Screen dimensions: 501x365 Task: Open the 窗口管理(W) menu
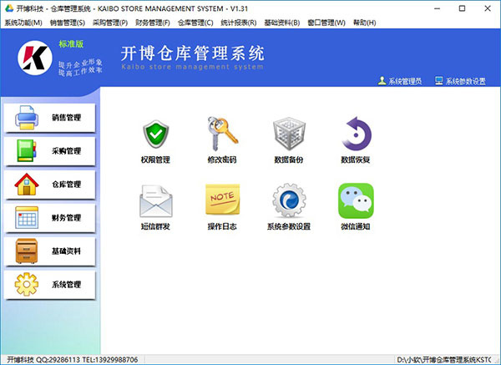click(x=326, y=23)
